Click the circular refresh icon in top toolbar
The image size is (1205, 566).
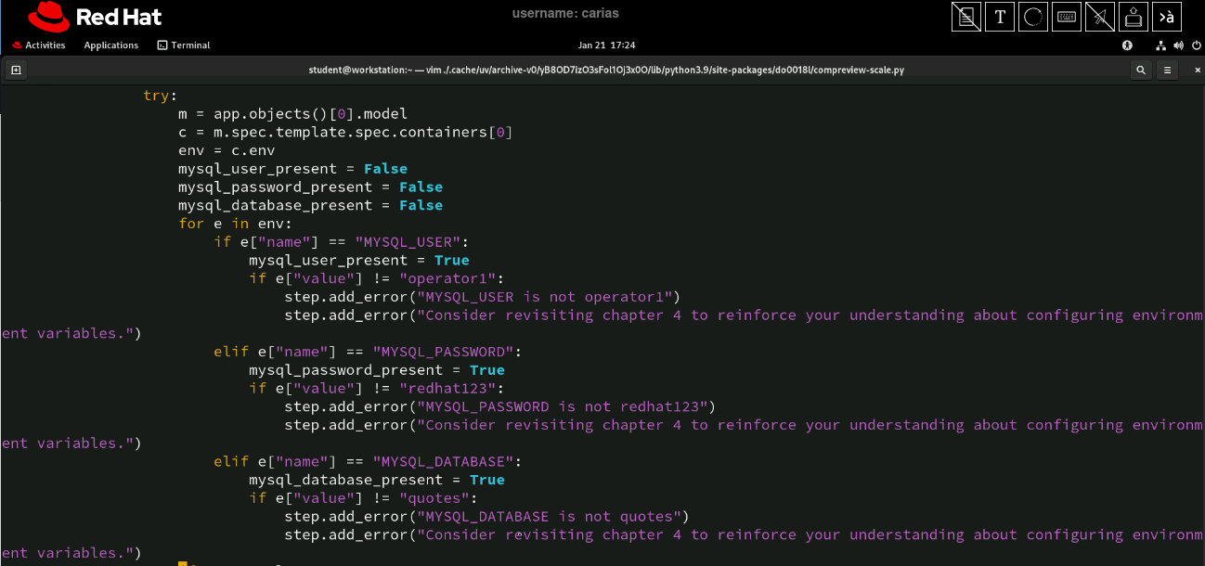(1033, 17)
